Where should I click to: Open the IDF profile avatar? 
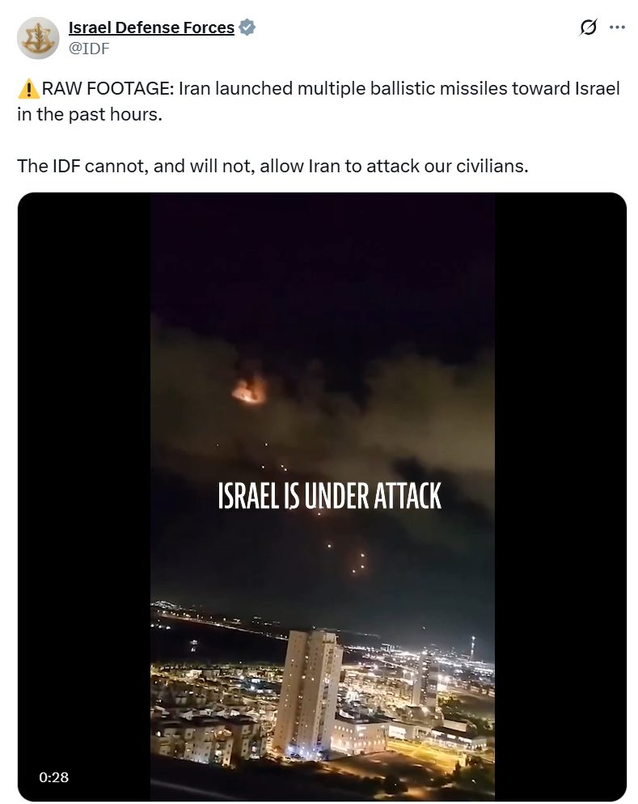pos(39,38)
